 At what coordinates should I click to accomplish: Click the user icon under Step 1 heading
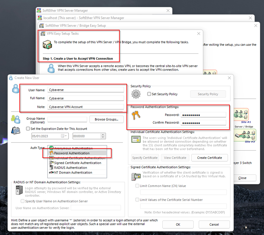point(51,68)
